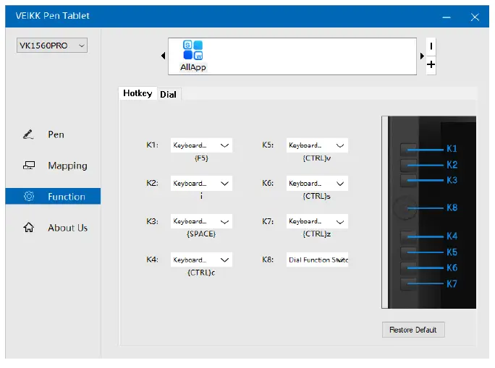Viewport: 495px width, 368px height.
Task: Select the Hotkey tab
Action: 137,93
